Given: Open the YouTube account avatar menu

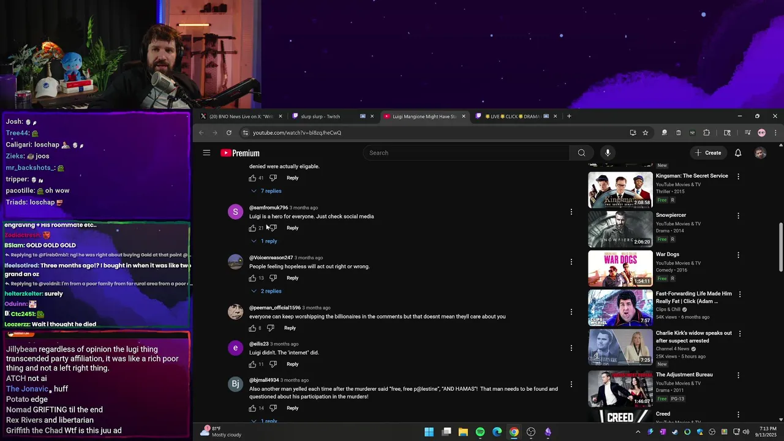Looking at the screenshot, I should click(x=760, y=153).
